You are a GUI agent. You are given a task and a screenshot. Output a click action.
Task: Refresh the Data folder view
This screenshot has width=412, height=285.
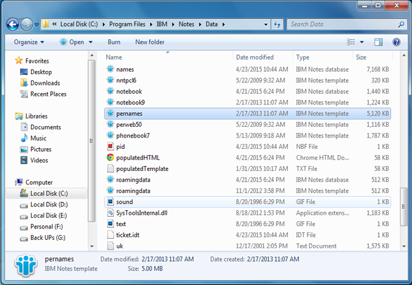tap(277, 25)
